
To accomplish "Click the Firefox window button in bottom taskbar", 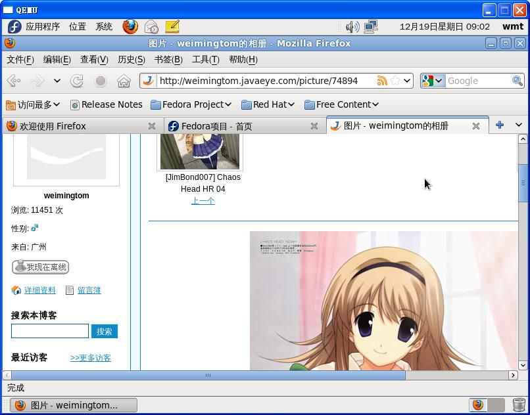I will click(x=74, y=405).
